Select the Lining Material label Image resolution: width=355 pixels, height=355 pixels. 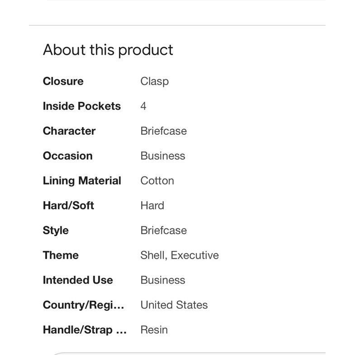click(82, 181)
